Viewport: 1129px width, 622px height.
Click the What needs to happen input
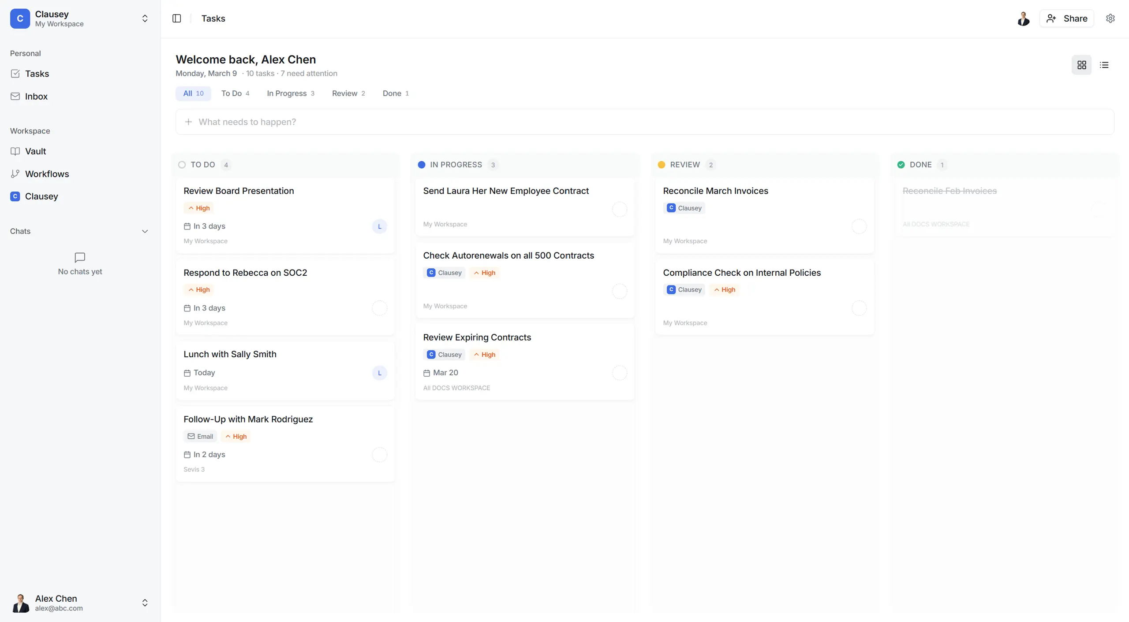644,122
